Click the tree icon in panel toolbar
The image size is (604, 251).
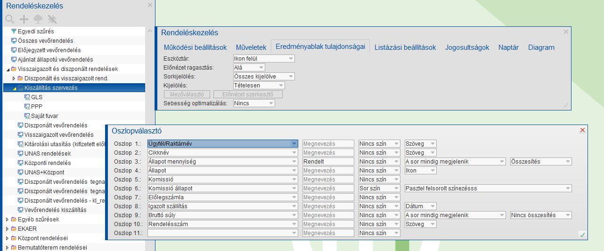(38, 19)
